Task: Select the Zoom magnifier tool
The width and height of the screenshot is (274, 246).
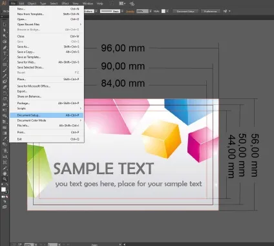Action: (x=5, y=179)
